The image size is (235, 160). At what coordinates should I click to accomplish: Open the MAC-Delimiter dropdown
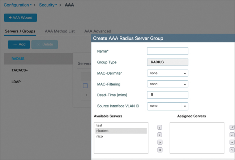coord(168,73)
